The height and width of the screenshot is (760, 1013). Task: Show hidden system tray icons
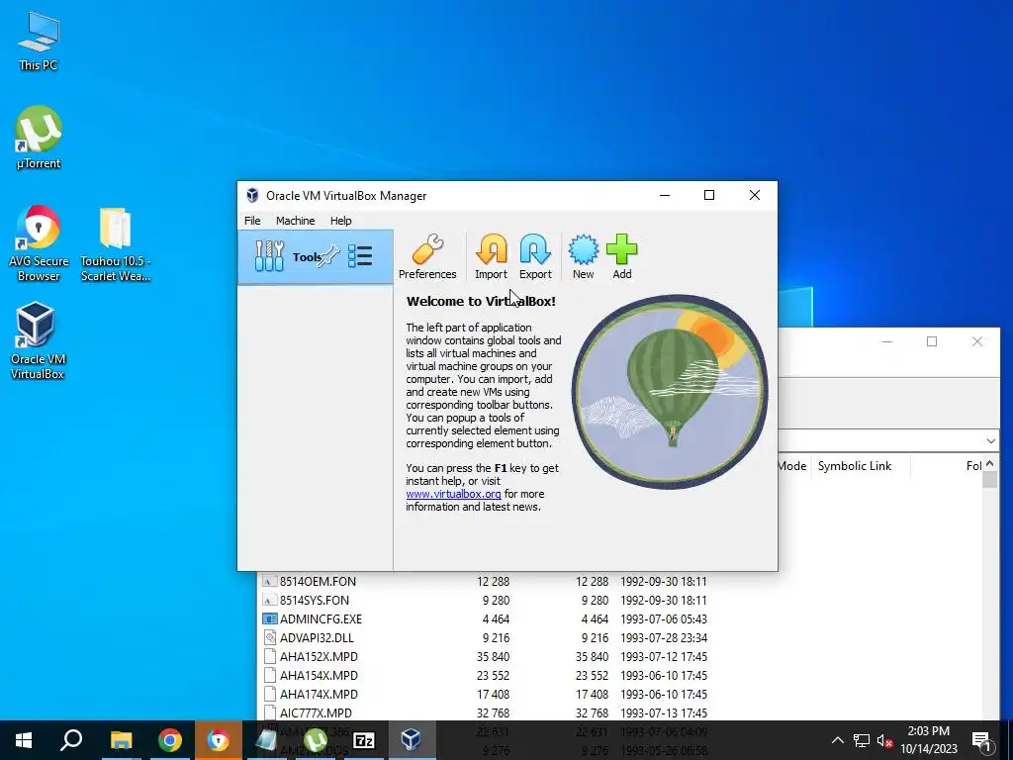coord(837,740)
